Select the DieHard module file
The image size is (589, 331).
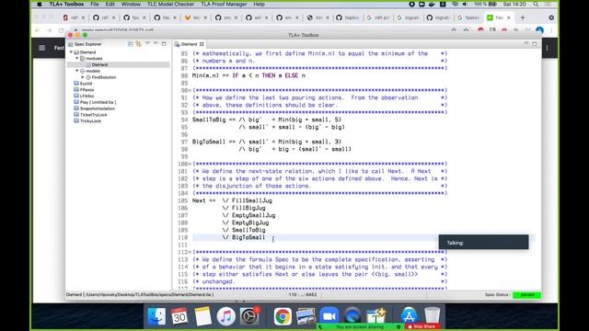tap(99, 64)
